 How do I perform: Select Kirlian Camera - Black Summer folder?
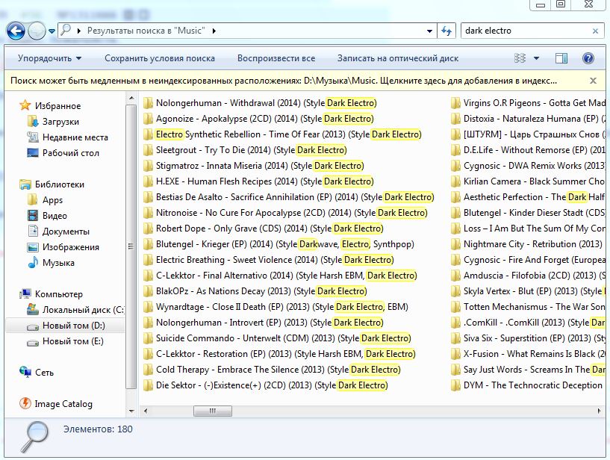(x=529, y=181)
